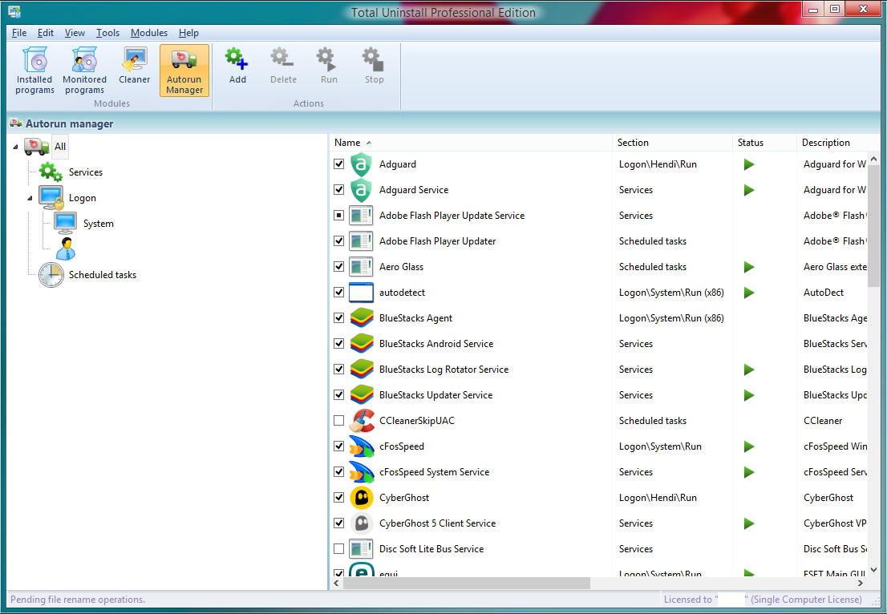Select the Adobe Flash Player Updater row
The image size is (887, 614).
(598, 240)
